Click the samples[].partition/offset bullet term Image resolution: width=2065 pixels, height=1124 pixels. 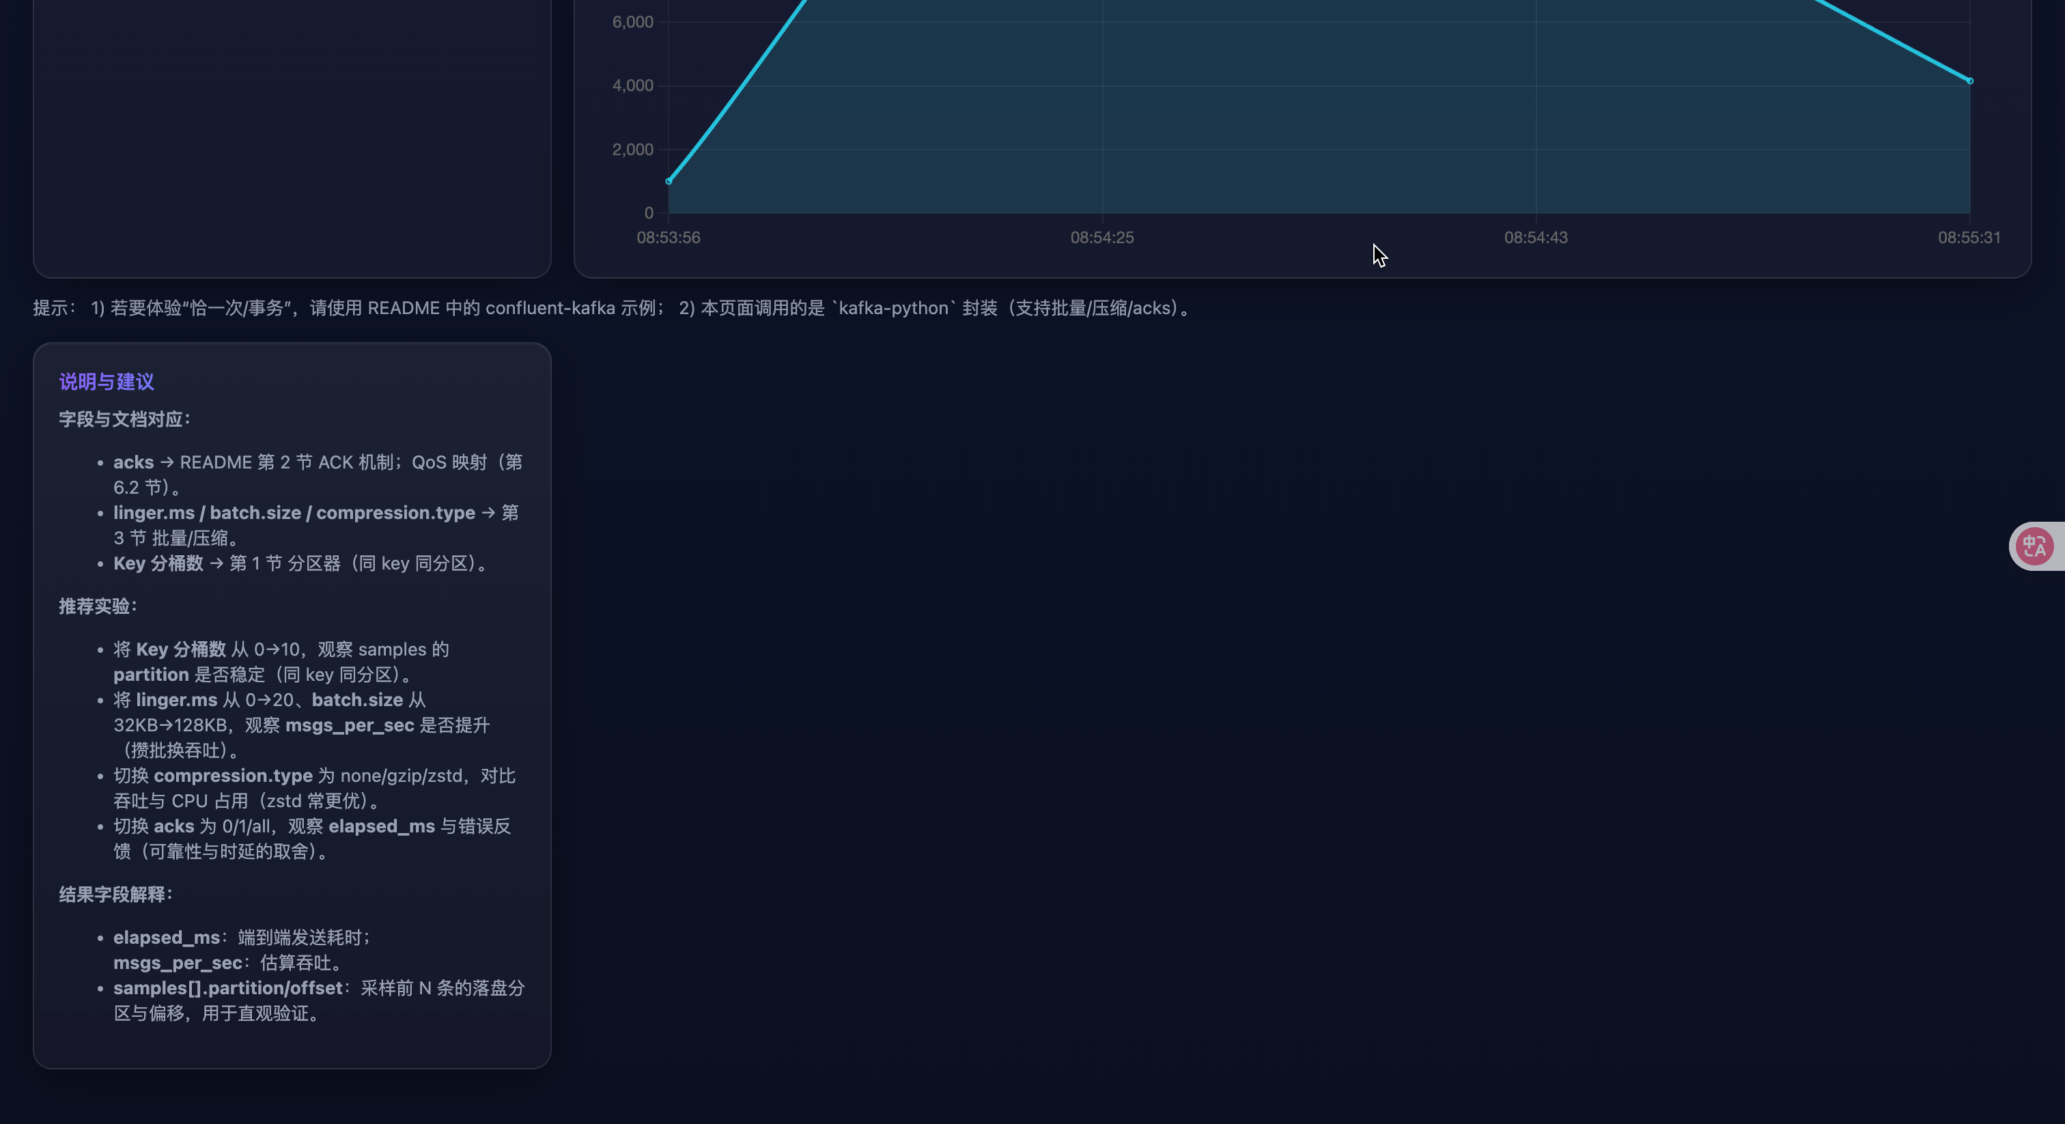pyautogui.click(x=227, y=989)
